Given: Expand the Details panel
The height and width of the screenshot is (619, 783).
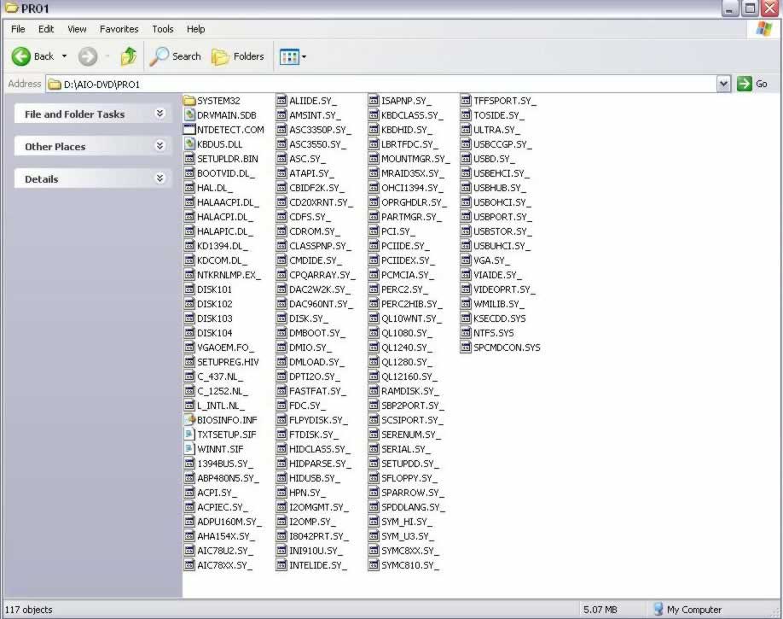Looking at the screenshot, I should 159,178.
